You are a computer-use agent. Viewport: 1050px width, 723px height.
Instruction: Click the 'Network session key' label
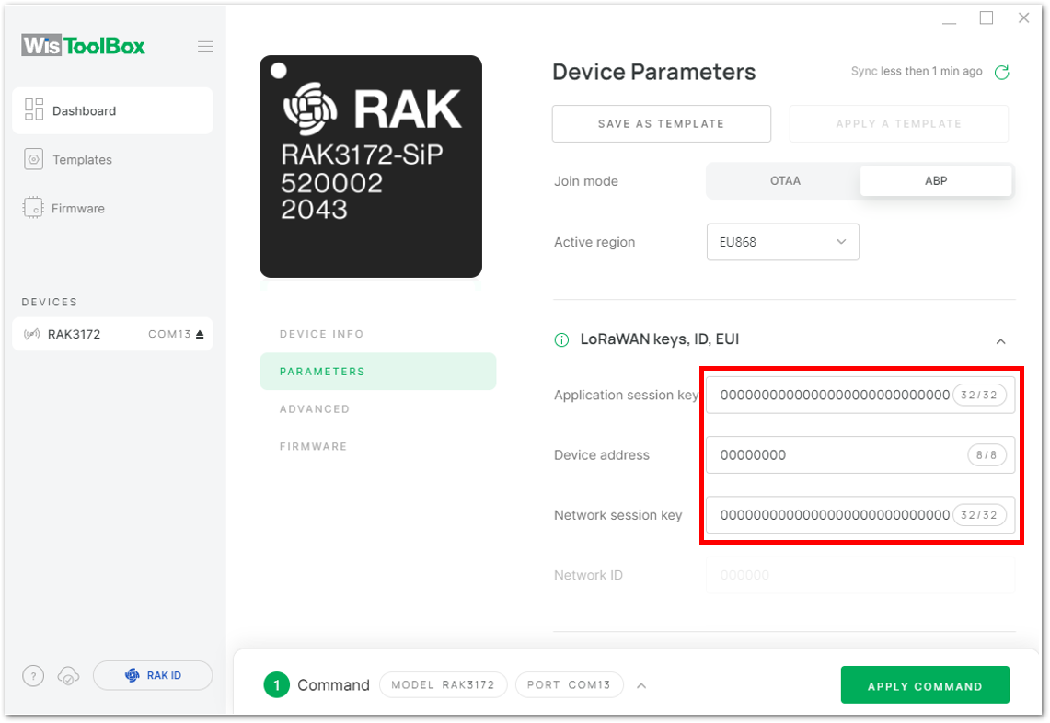618,515
